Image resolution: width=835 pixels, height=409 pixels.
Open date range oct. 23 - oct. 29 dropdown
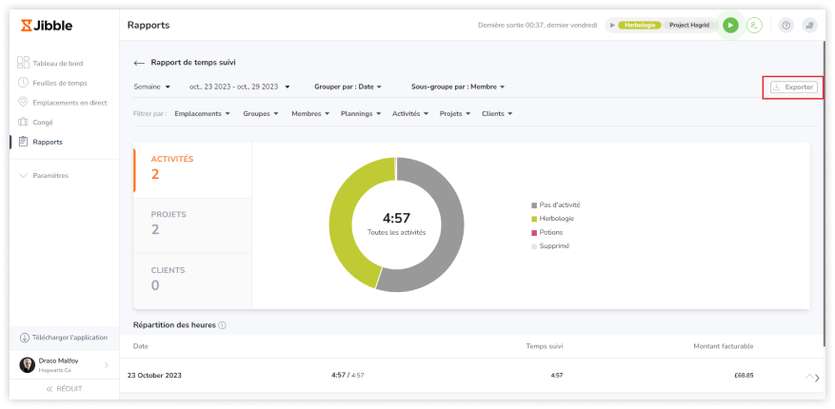coord(240,87)
